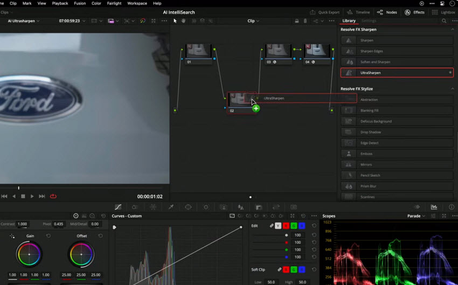This screenshot has height=285, width=458.
Task: Collapse the Resolve FX Sharpen category
Action: (x=453, y=30)
